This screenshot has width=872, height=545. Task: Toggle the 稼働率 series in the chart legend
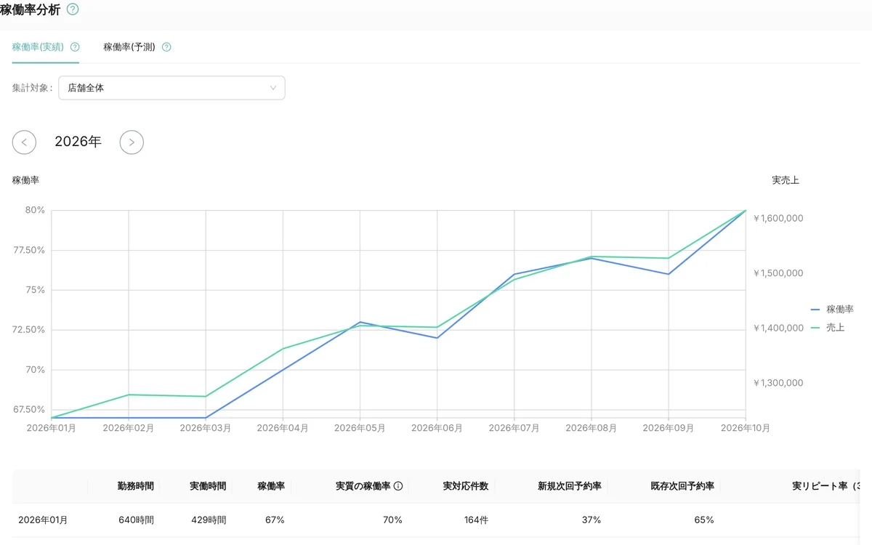click(x=832, y=310)
